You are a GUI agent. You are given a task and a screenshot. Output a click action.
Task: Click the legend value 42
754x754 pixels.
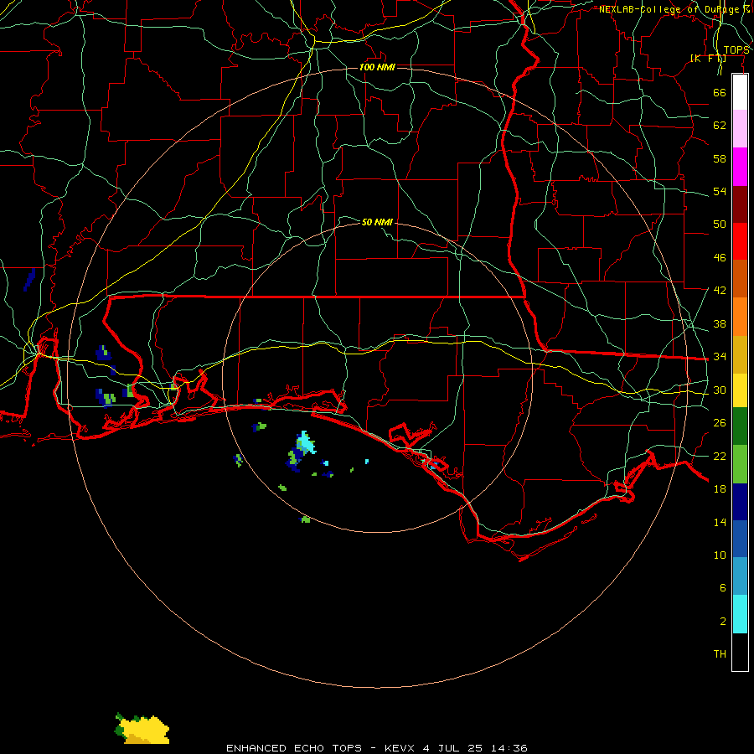click(720, 291)
